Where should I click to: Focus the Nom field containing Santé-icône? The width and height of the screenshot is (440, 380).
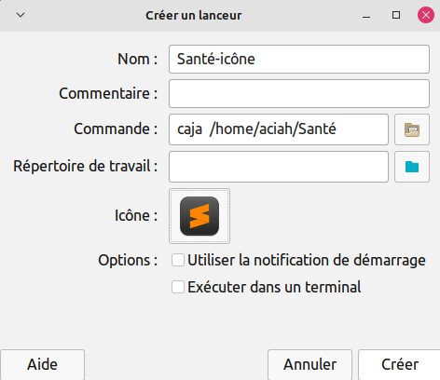point(299,60)
